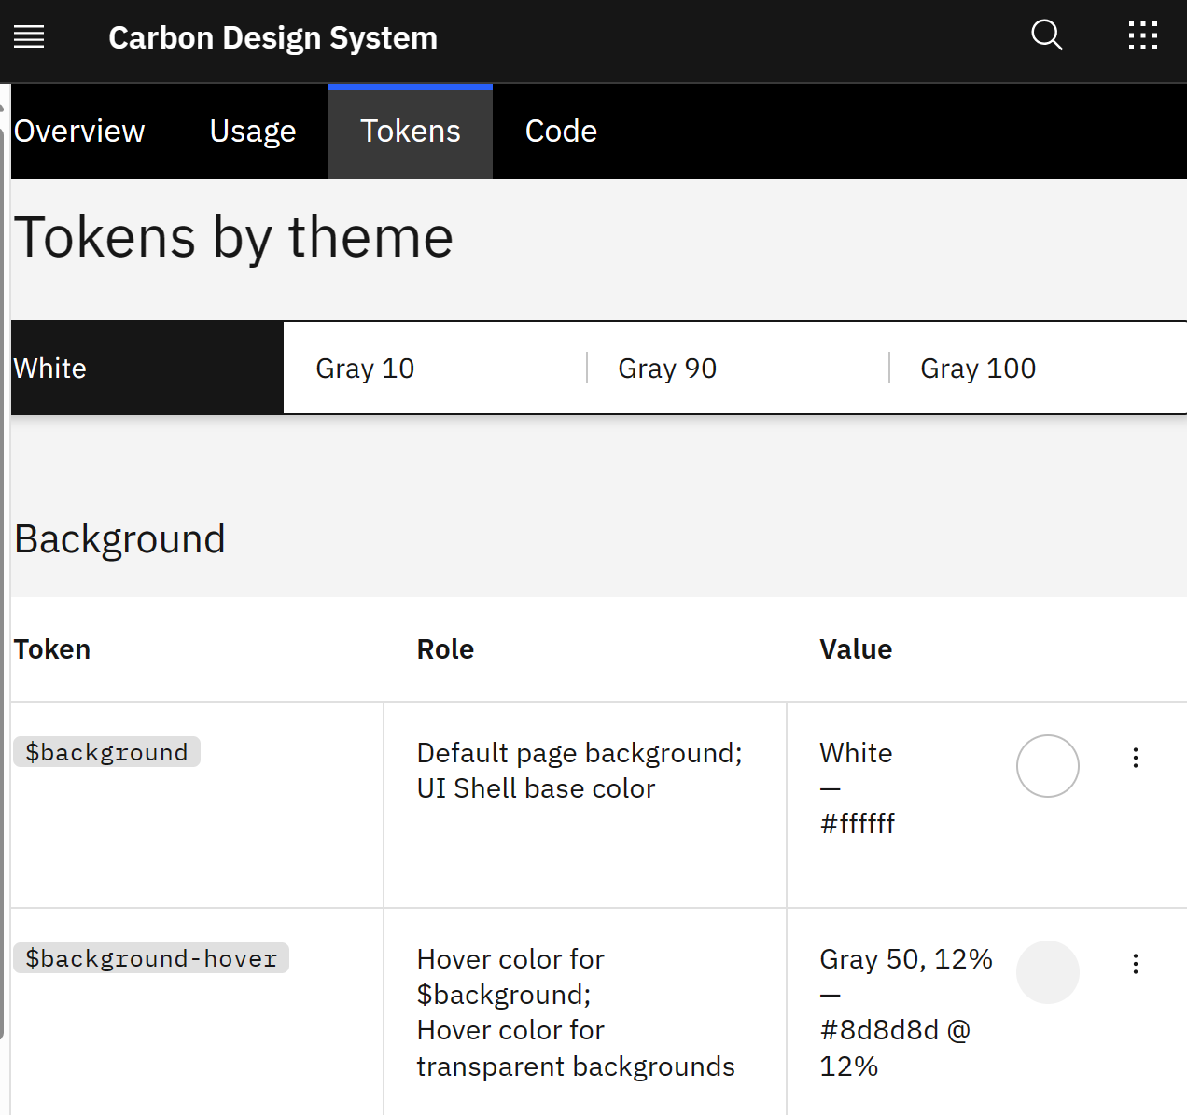This screenshot has width=1187, height=1115.
Task: Open the overflow menu for $background token
Action: pyautogui.click(x=1135, y=759)
